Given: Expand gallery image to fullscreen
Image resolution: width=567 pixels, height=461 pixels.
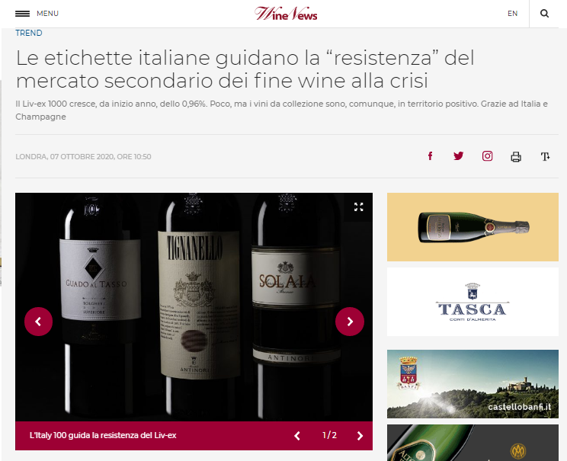Looking at the screenshot, I should [358, 206].
